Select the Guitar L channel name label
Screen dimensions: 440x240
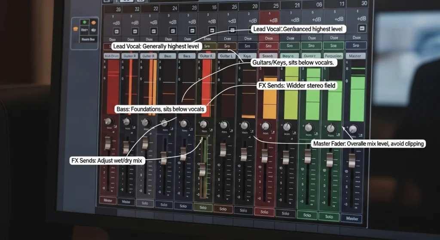226,56
